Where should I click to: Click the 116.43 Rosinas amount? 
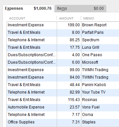pyautogui.click(x=69, y=100)
